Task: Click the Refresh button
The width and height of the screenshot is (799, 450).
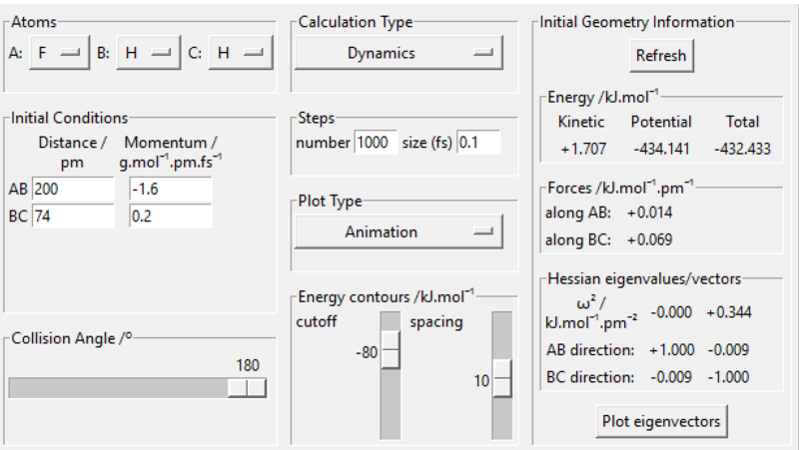Action: coord(660,56)
